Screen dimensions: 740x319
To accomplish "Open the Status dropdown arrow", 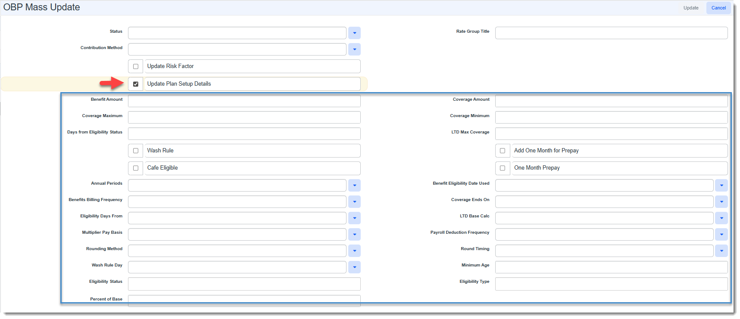I will [354, 33].
